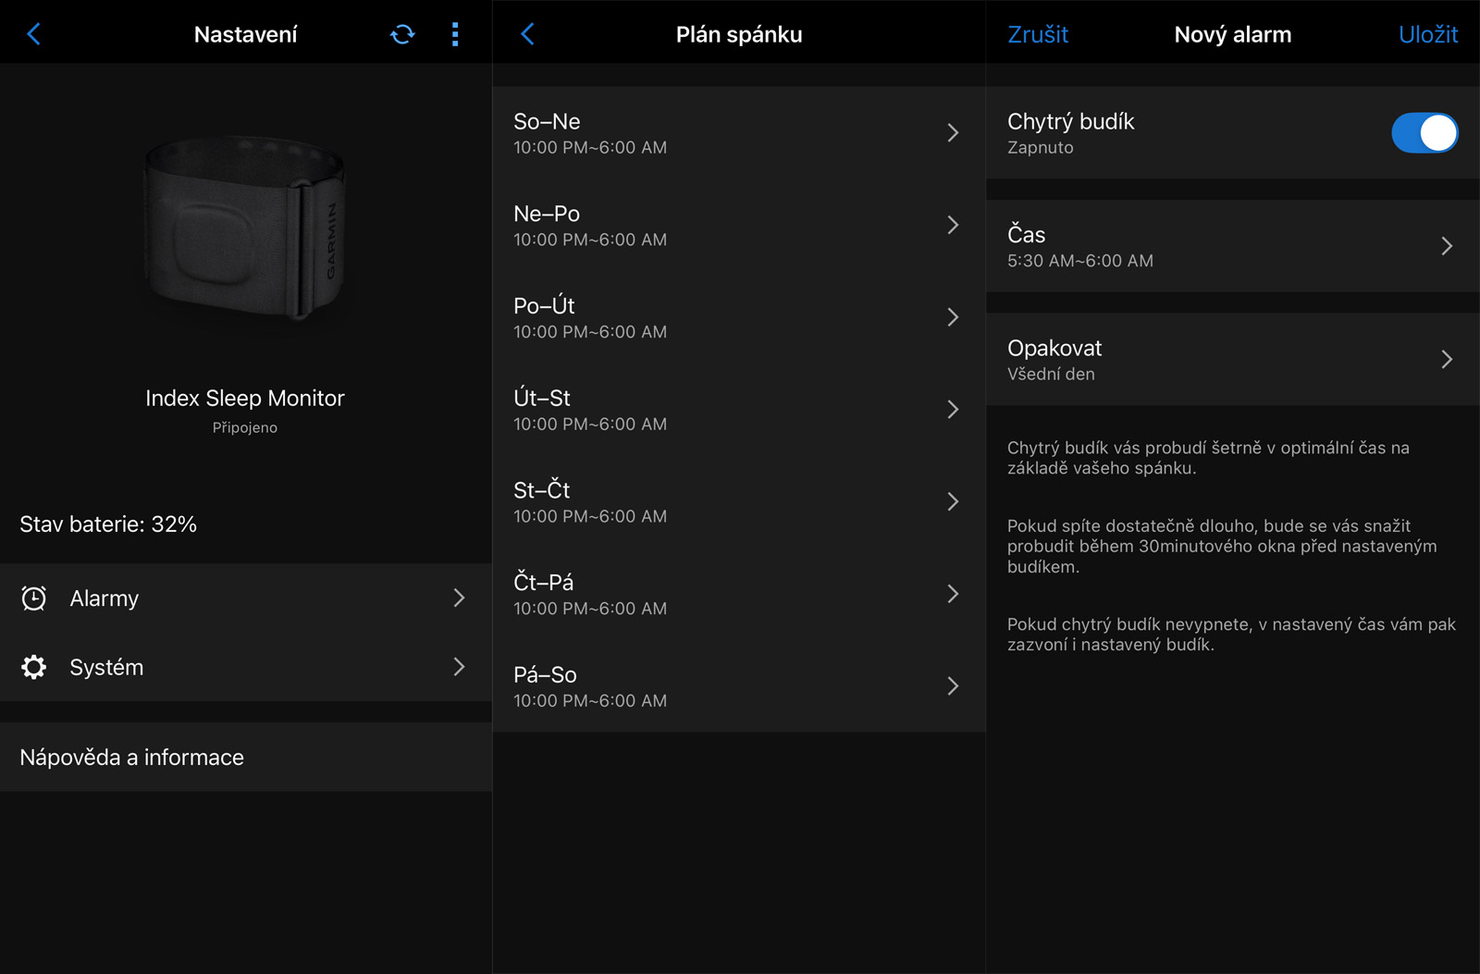Tap Uložit to save the alarm

tap(1427, 34)
